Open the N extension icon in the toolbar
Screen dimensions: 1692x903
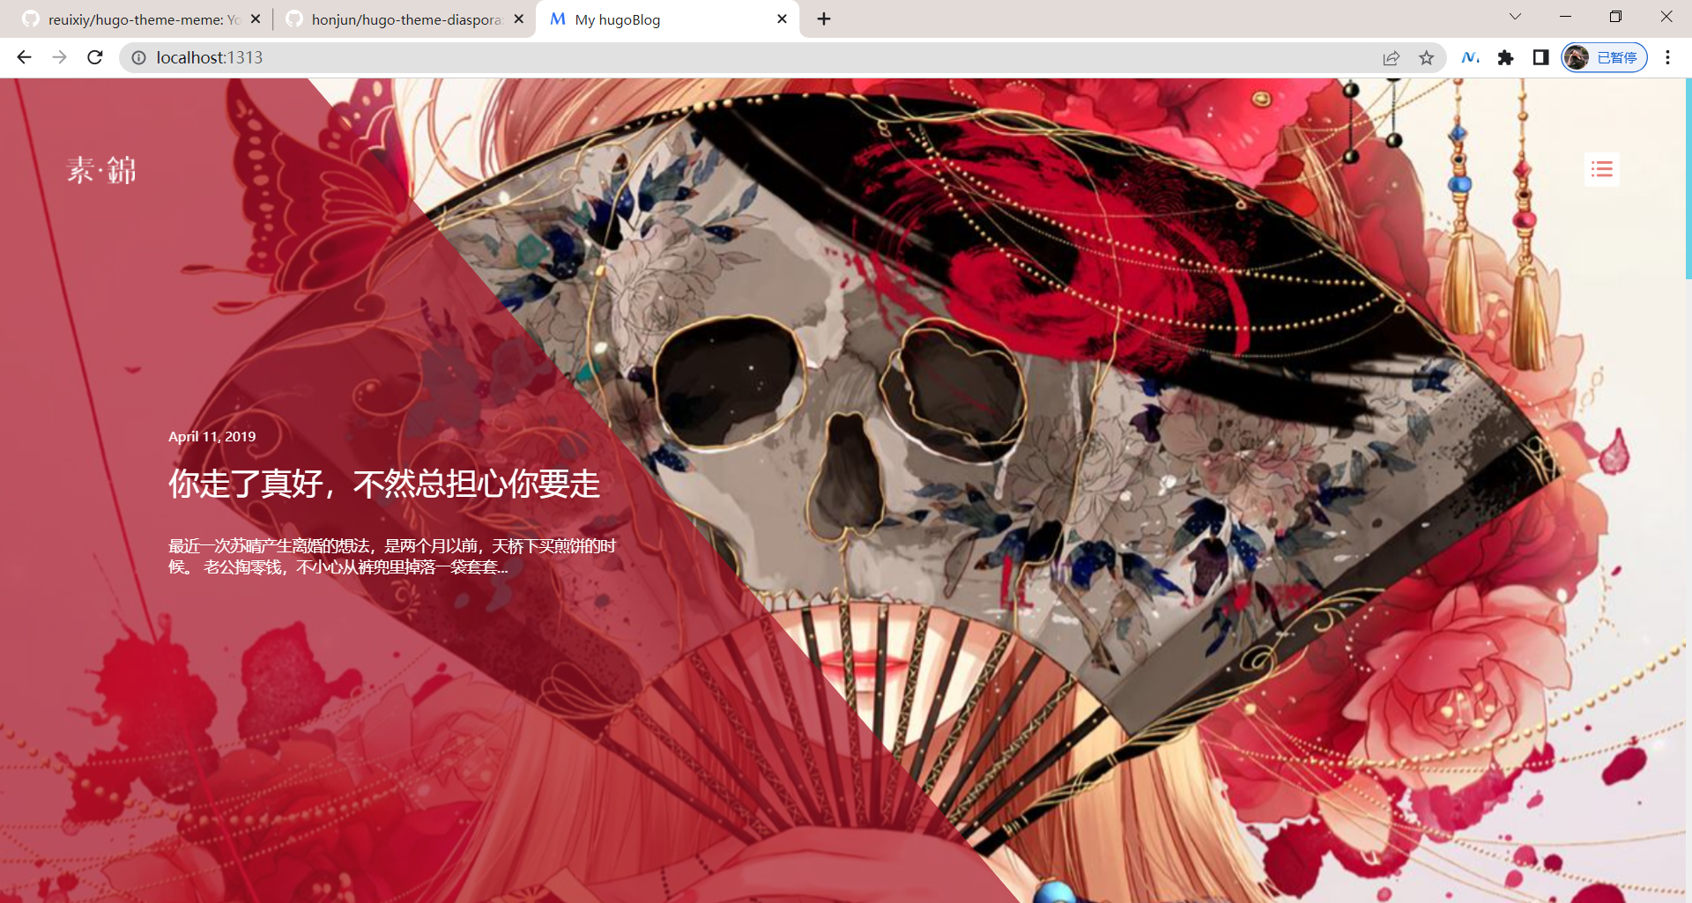tap(1470, 57)
